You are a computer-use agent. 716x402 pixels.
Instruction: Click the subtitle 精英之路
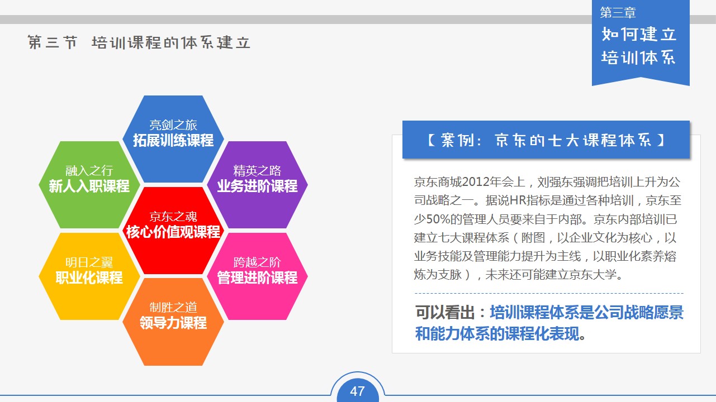pos(257,171)
